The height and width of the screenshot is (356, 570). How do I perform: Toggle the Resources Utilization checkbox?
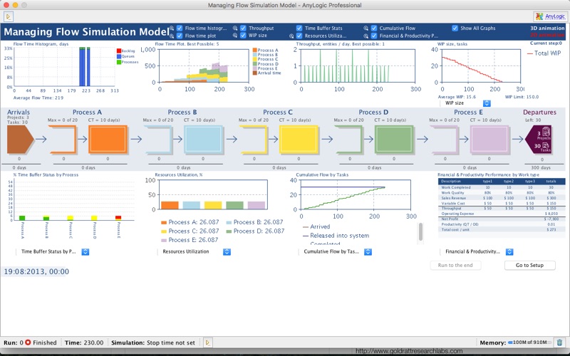(x=299, y=36)
